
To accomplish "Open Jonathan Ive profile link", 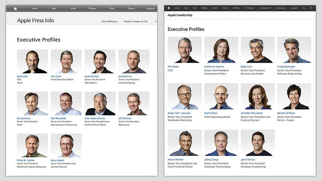I will pyautogui.click(x=125, y=76).
